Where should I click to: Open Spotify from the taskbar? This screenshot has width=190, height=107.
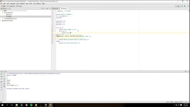[x=31, y=105]
